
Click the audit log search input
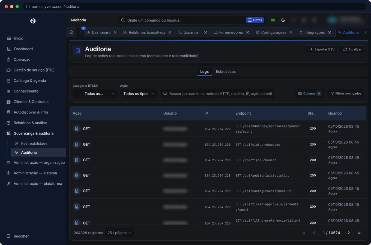[218, 94]
